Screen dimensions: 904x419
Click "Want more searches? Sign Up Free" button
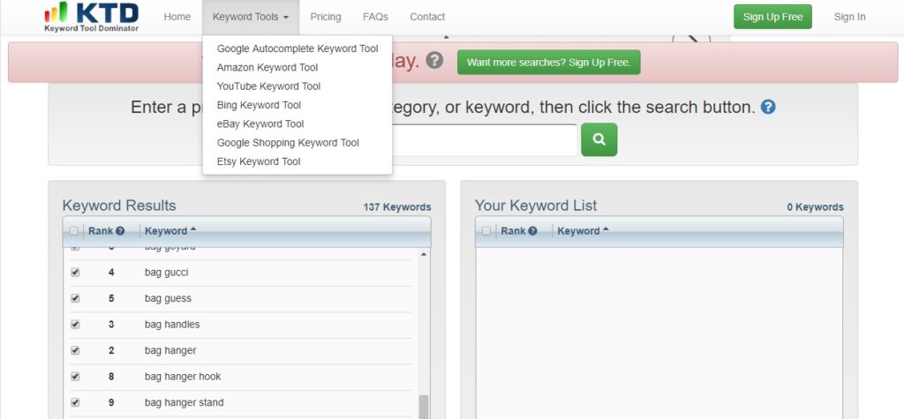548,63
